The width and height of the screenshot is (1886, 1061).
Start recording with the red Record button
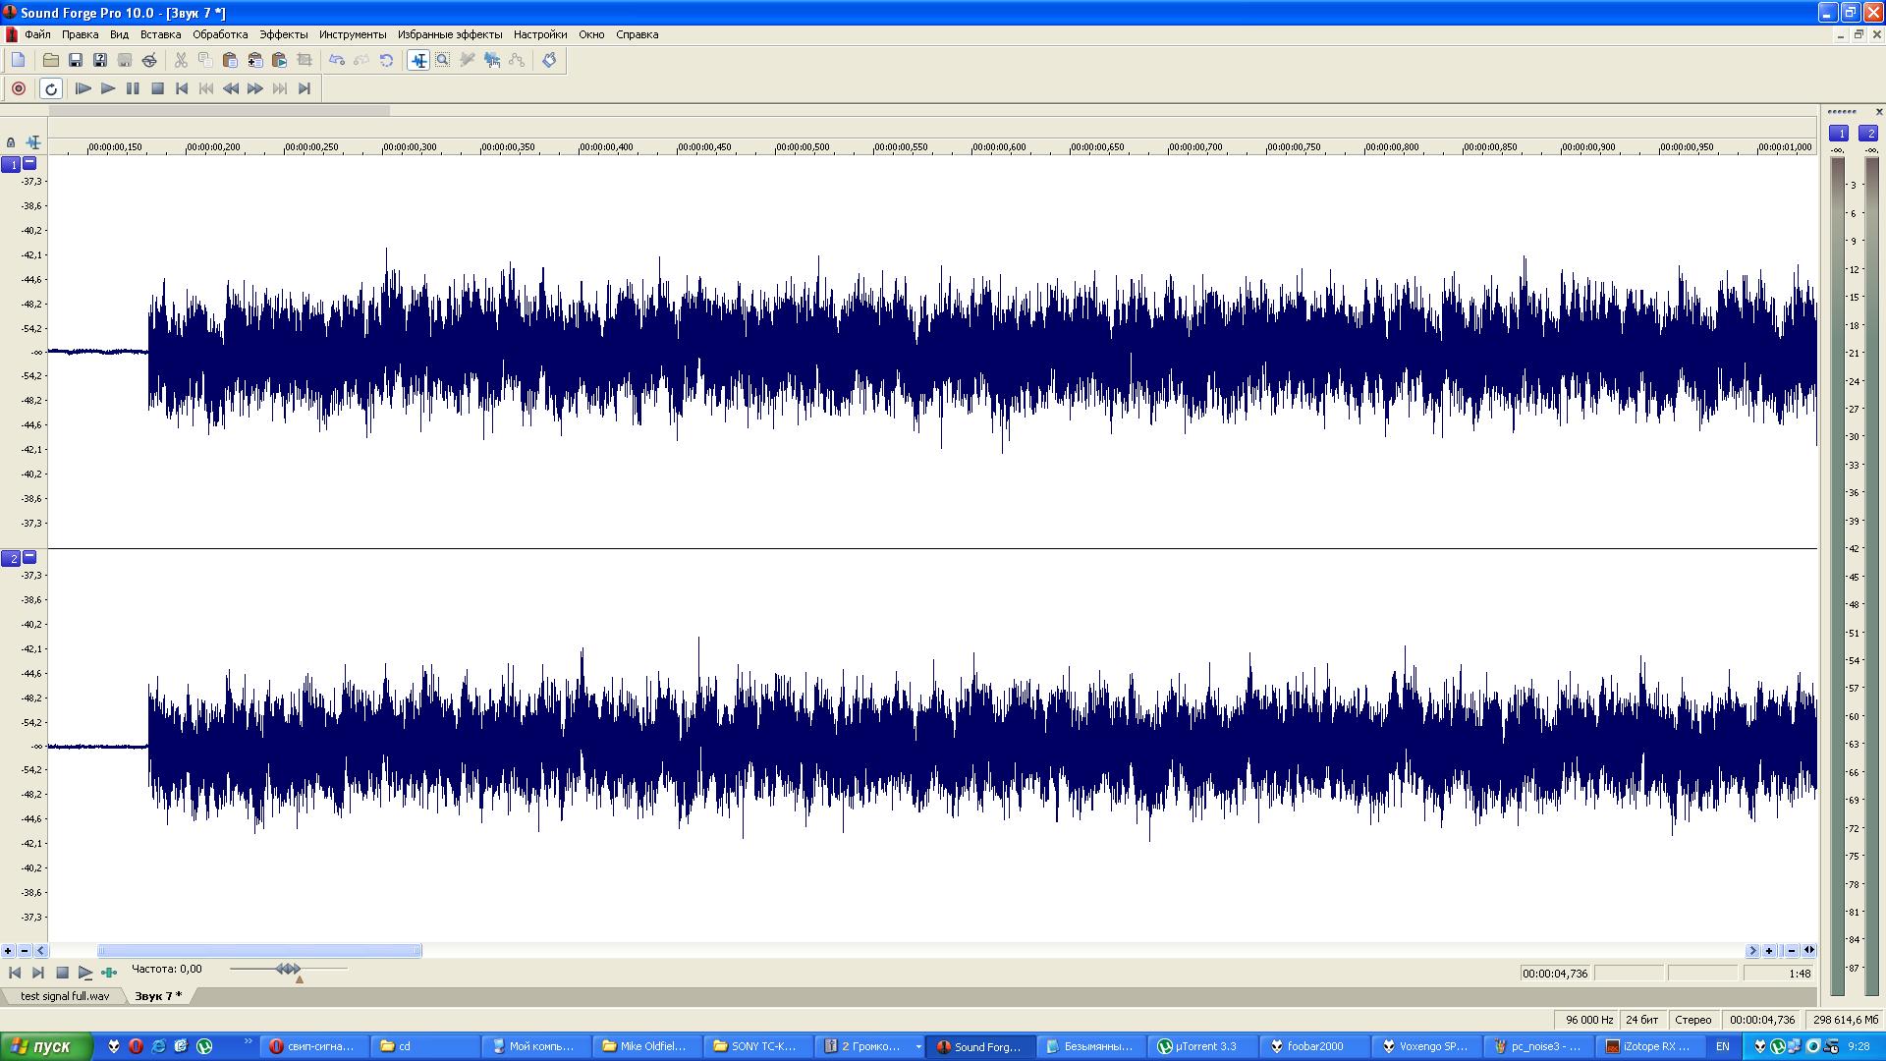point(18,88)
